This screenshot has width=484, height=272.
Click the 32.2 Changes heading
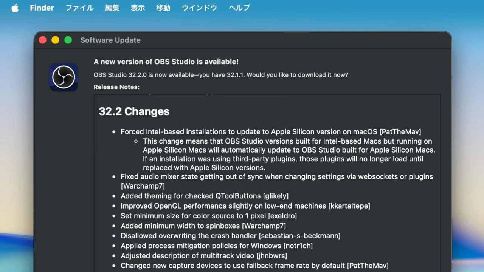coord(134,111)
